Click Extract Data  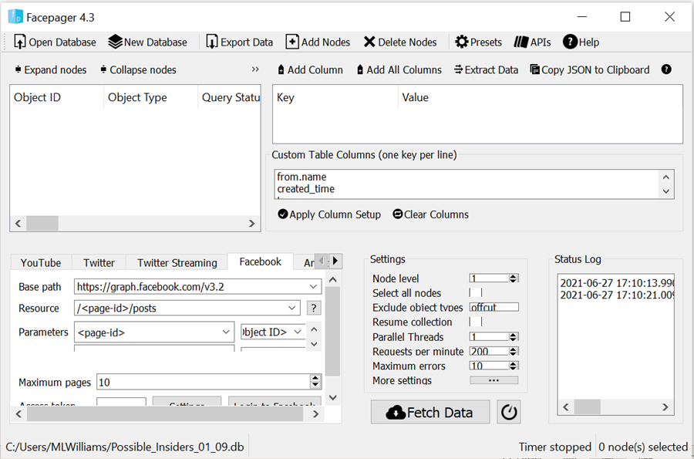(x=486, y=70)
